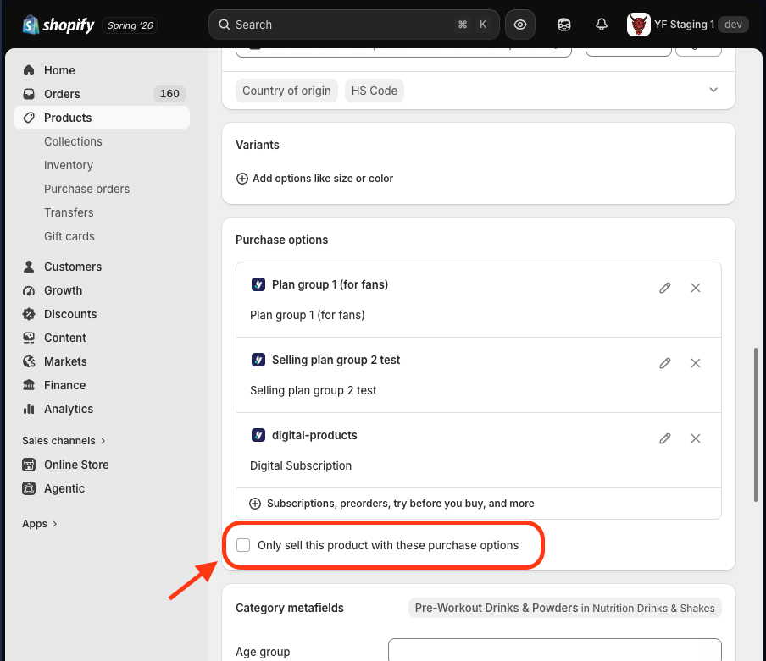Open the YF Staging 1 store menu

[x=687, y=25]
